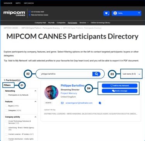Click the MIPCOM Cannes logo

14,14
